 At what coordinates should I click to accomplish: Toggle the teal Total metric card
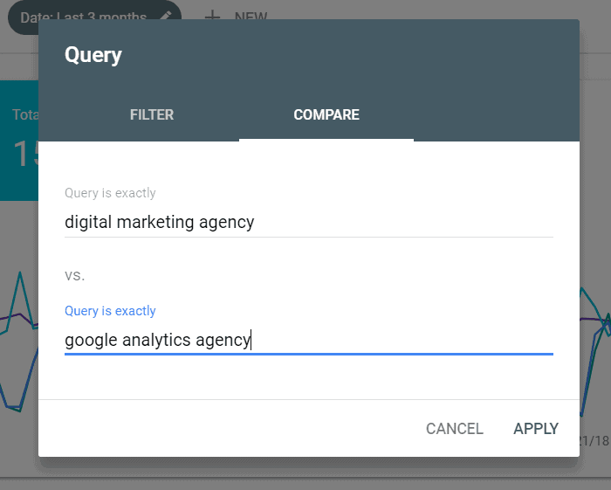click(x=19, y=140)
